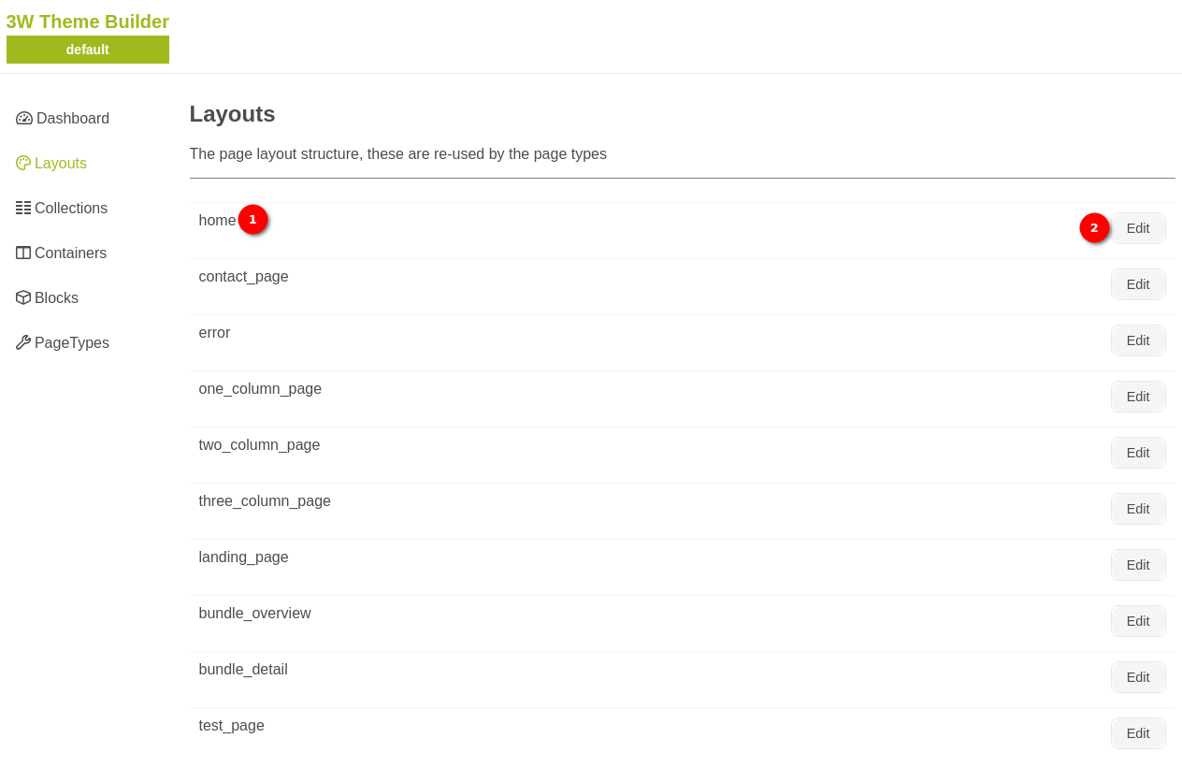The width and height of the screenshot is (1182, 767).
Task: Click the PageTypes wrench icon
Action: pyautogui.click(x=23, y=342)
